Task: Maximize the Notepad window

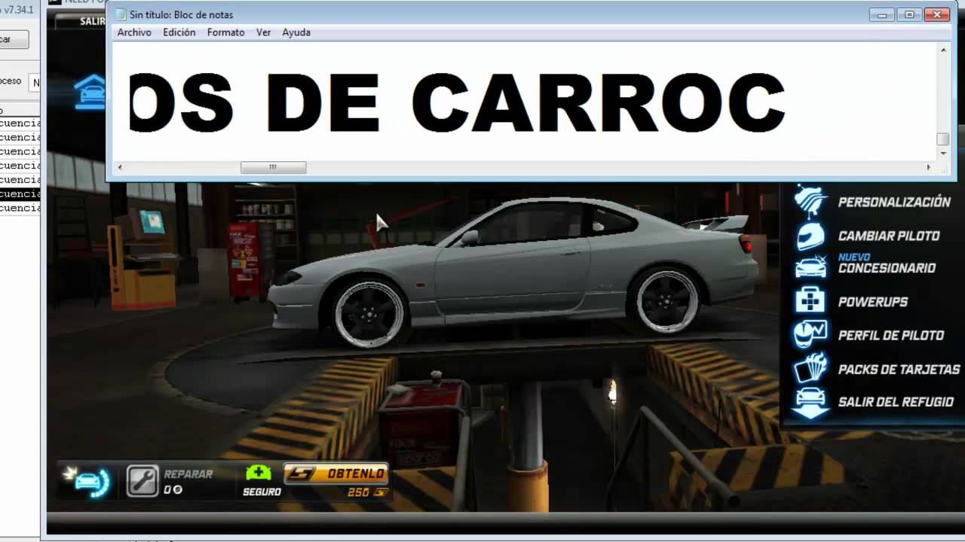Action: coord(909,14)
